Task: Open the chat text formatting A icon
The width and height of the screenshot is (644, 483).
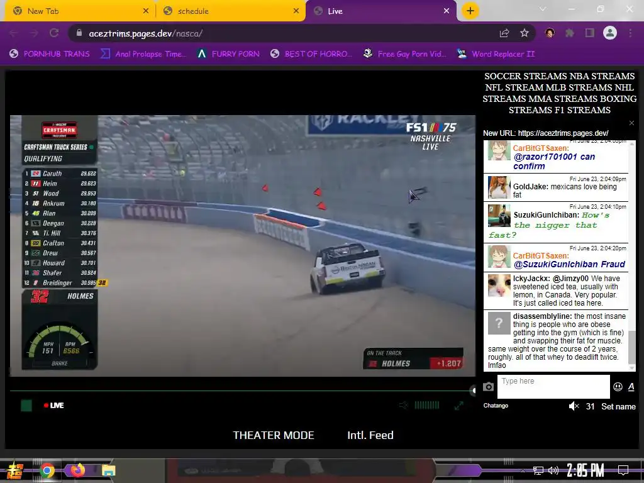Action: point(631,387)
